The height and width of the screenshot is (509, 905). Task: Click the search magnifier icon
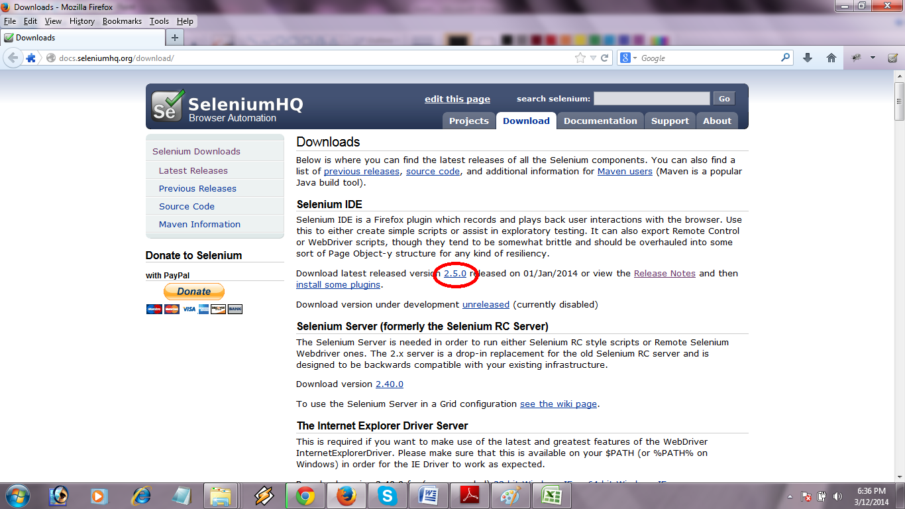point(786,58)
